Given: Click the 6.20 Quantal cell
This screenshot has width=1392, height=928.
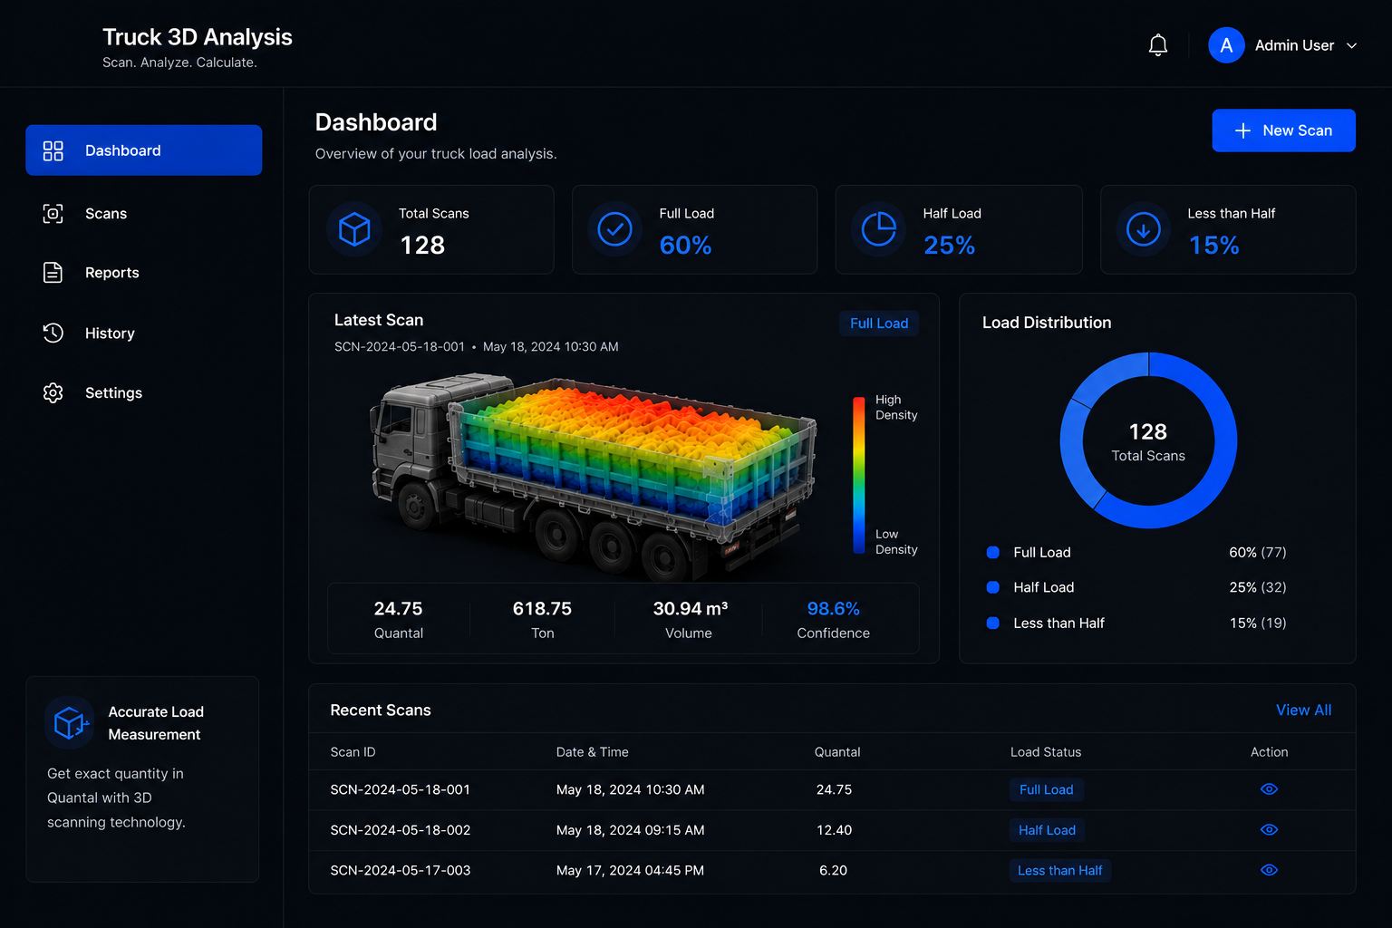Looking at the screenshot, I should tap(833, 870).
